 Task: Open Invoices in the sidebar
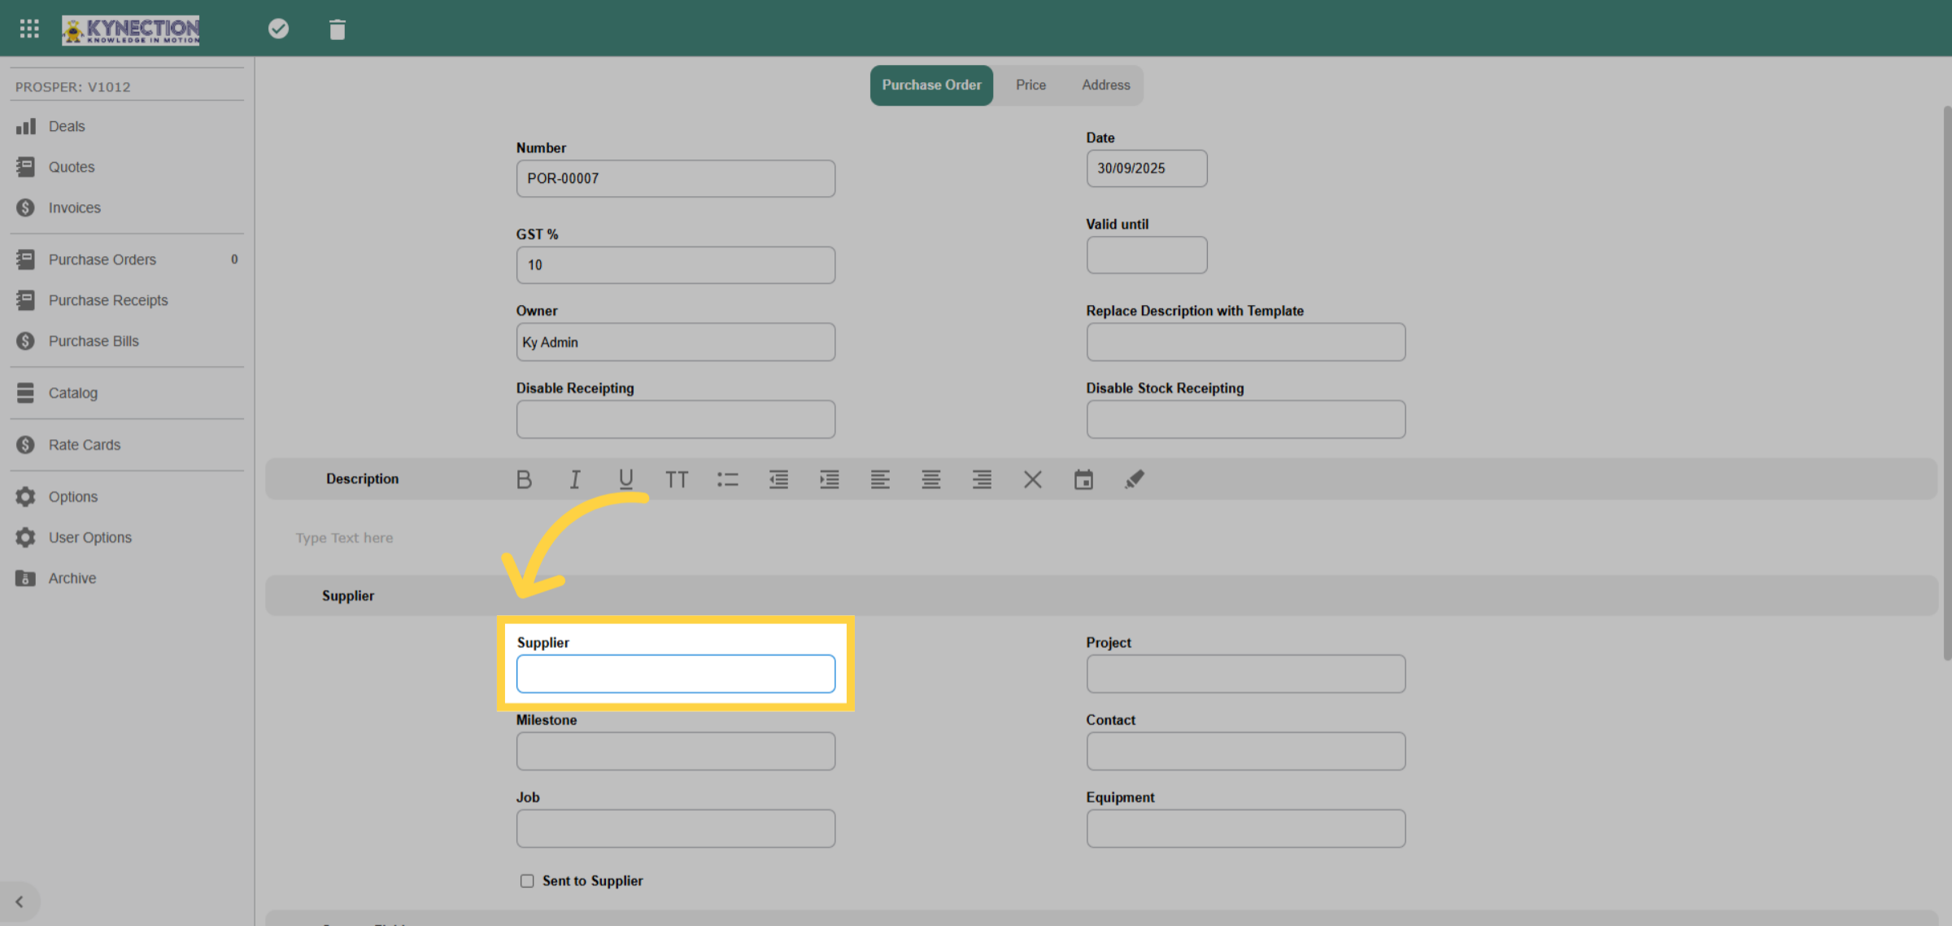tap(75, 207)
